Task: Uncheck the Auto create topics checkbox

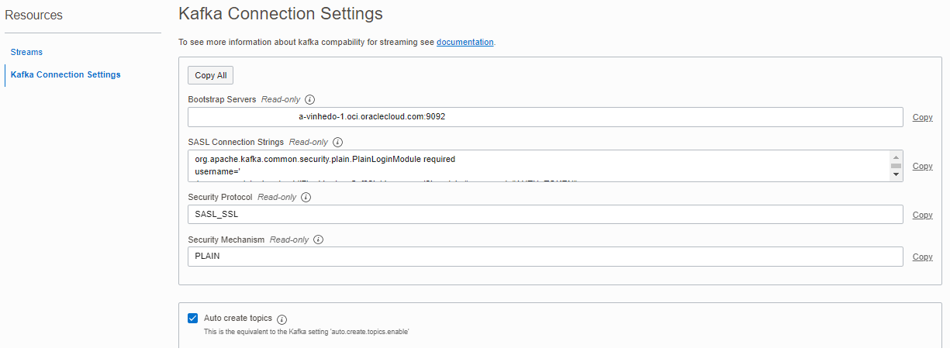Action: 193,318
